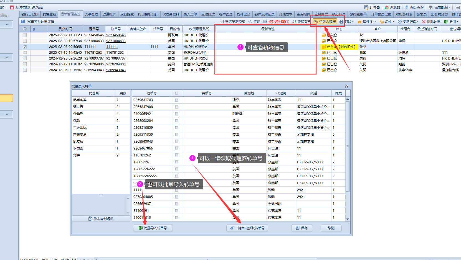Open 待处理问题(1) pending issues
Image resolution: width=461 pixels, height=260 pixels.
276,22
